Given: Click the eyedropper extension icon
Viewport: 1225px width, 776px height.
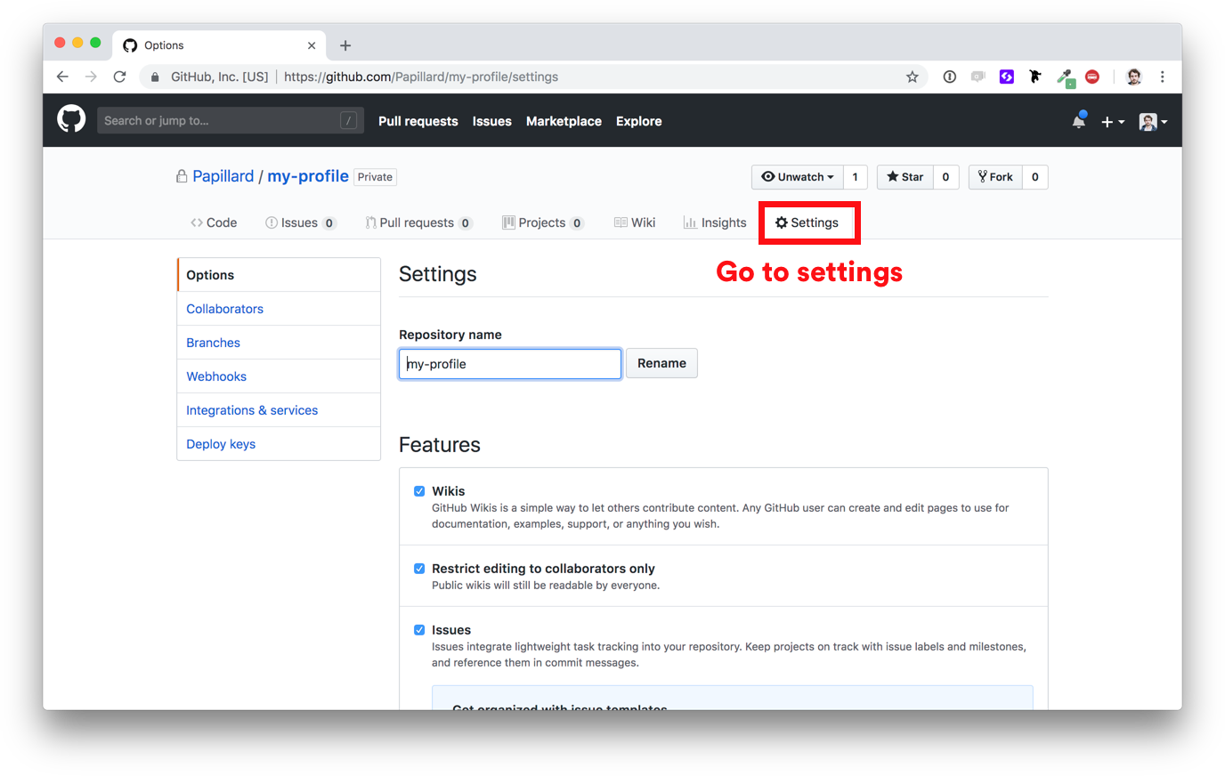Looking at the screenshot, I should point(1066,78).
